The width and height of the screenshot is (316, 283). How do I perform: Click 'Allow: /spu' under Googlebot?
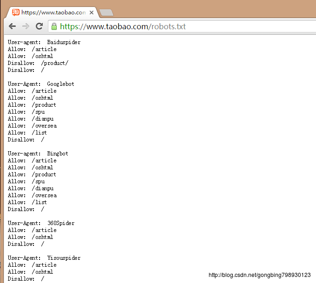click(x=26, y=112)
